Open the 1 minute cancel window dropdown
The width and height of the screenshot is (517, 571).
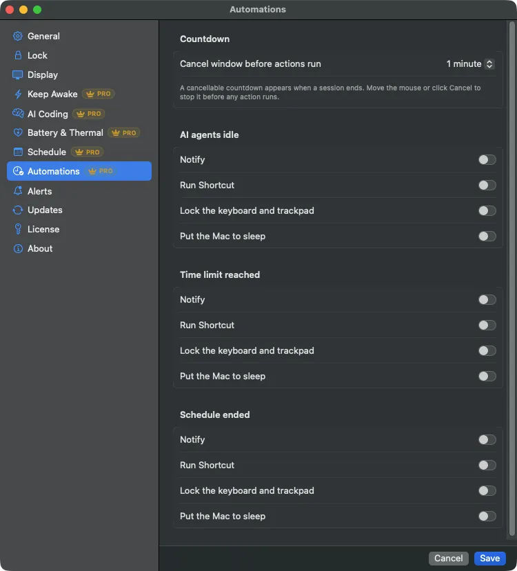tap(470, 63)
